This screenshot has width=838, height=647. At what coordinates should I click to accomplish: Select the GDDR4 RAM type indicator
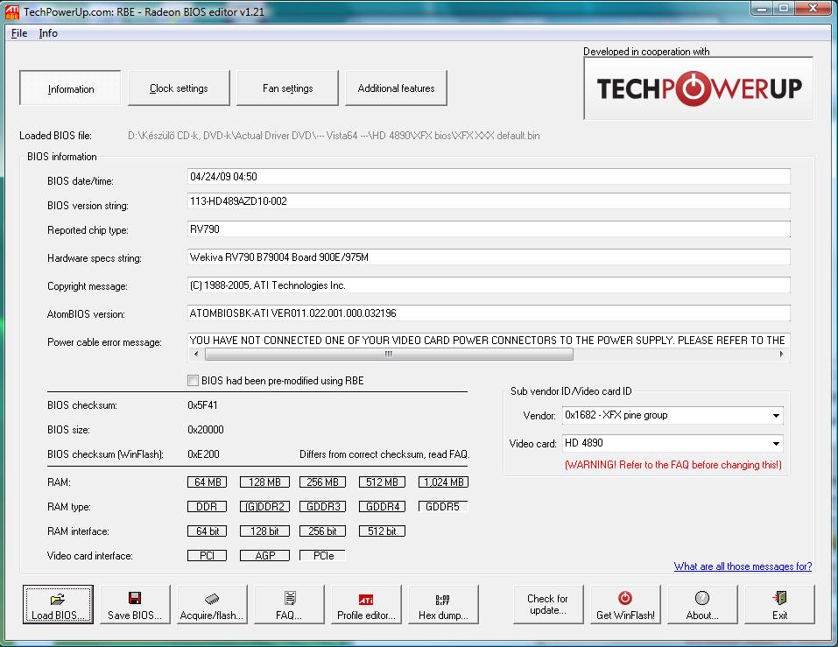tap(382, 507)
